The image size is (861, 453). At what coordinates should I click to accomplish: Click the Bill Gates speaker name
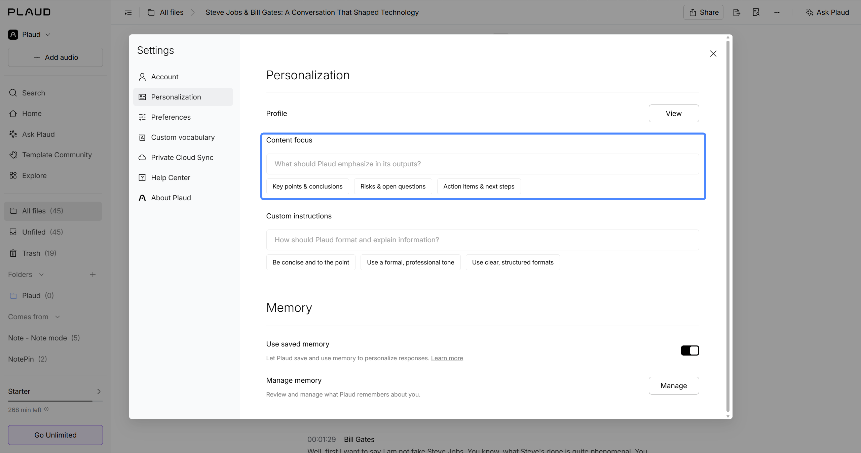point(359,440)
